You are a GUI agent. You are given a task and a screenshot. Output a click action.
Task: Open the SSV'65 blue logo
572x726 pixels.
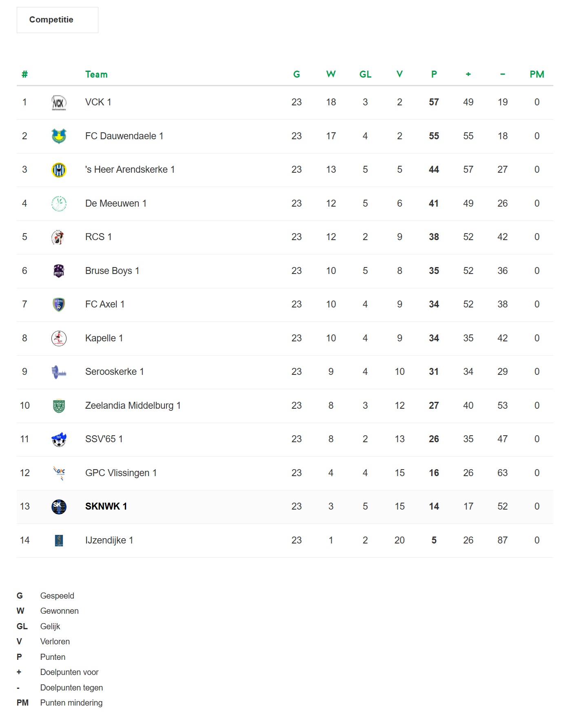pos(59,439)
